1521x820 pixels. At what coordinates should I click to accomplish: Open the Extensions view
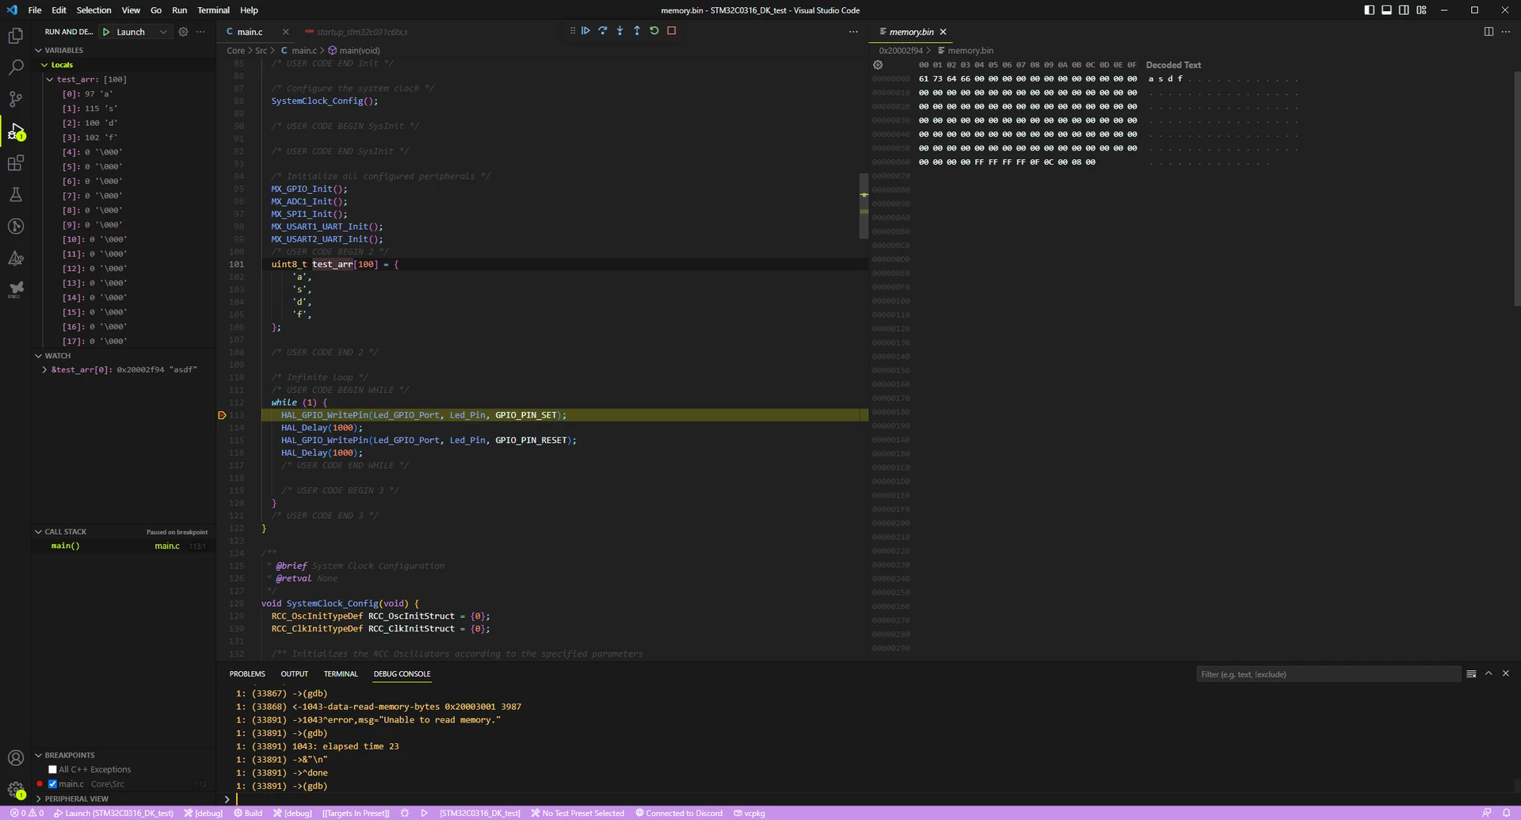point(15,163)
